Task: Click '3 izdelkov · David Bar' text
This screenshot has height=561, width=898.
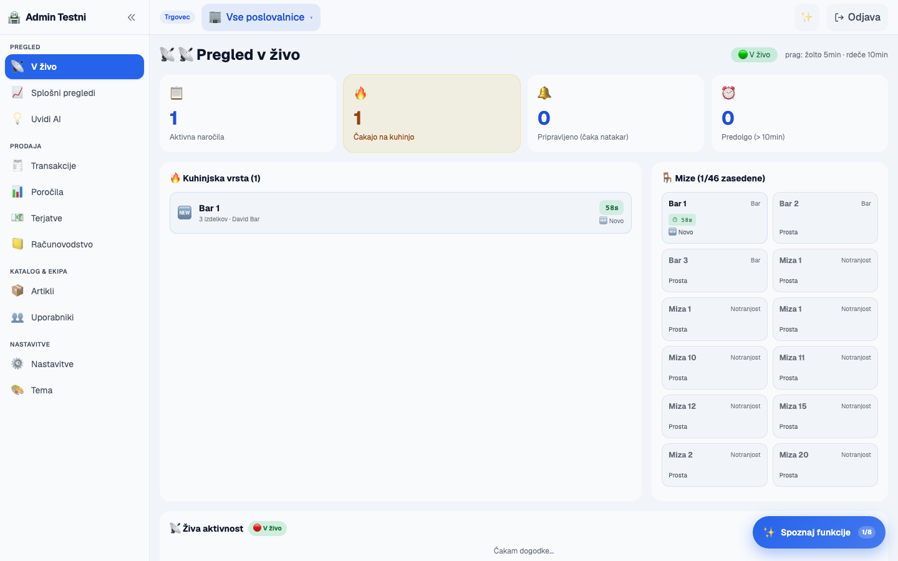Action: coord(229,219)
